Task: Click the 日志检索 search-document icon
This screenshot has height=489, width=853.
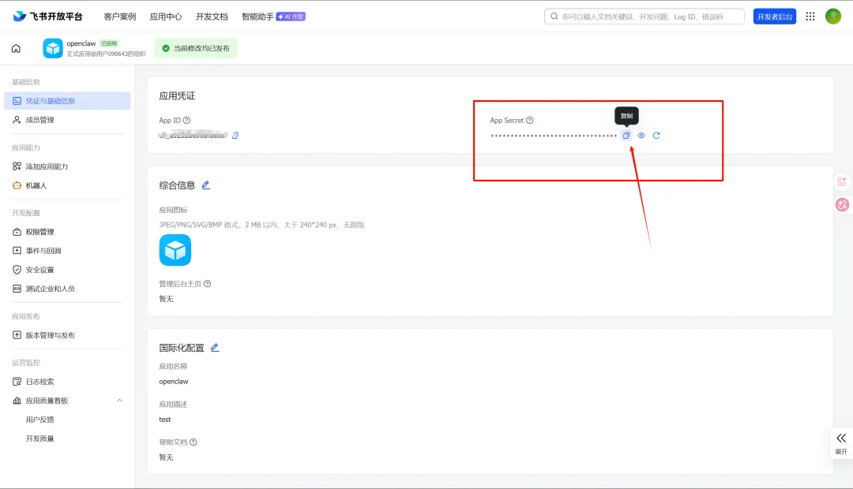Action: pyautogui.click(x=17, y=382)
